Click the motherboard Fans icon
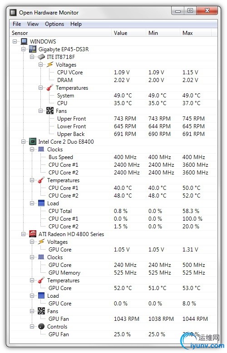This screenshot has width=227, height=353. click(50, 111)
